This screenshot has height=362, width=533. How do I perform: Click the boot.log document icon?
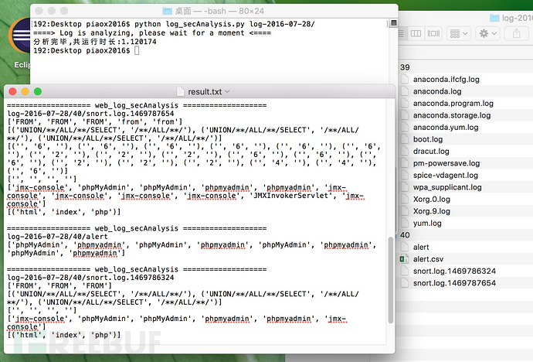404,139
